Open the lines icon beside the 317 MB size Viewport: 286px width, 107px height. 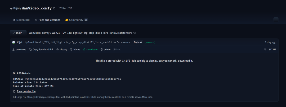coord(265,49)
